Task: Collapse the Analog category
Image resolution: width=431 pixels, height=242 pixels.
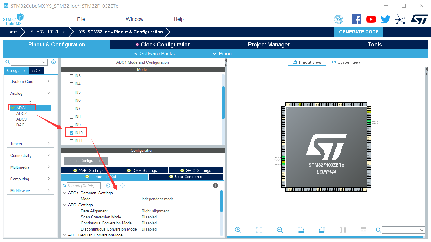Action: point(30,93)
